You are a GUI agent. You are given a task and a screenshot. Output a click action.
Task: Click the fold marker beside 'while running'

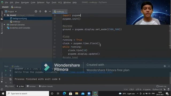[61, 47]
